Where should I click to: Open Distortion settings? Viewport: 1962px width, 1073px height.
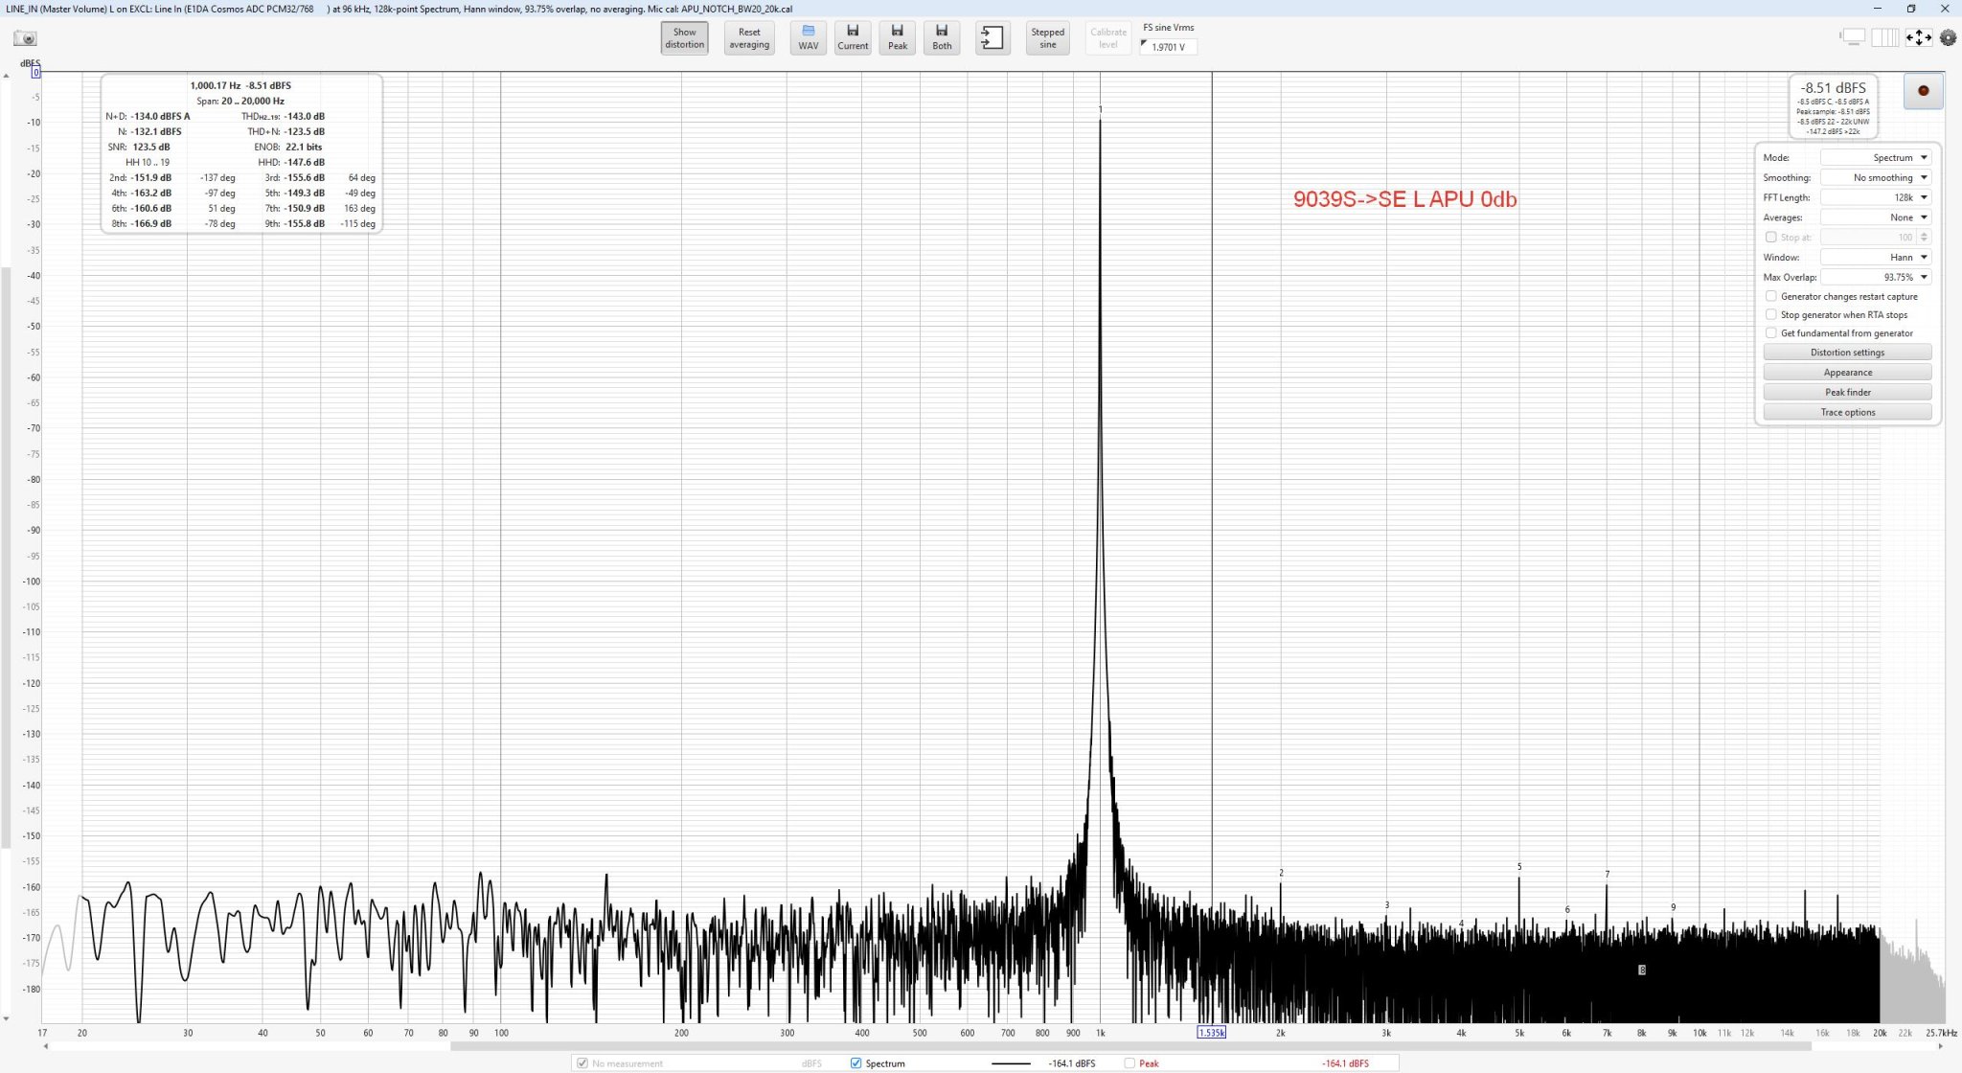tap(1847, 353)
